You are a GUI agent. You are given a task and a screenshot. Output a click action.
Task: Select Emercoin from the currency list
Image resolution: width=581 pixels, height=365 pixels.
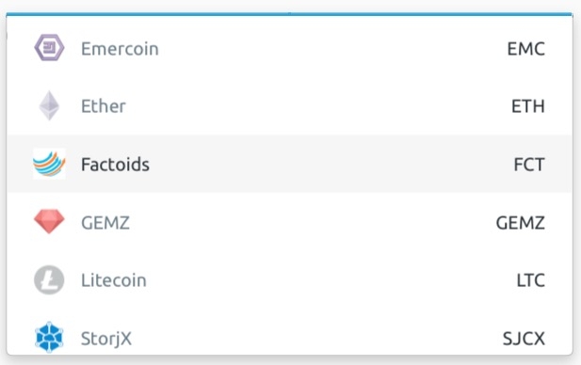coord(289,48)
